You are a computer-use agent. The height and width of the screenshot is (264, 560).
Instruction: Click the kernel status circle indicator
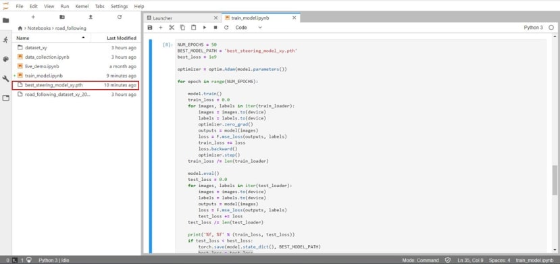551,28
